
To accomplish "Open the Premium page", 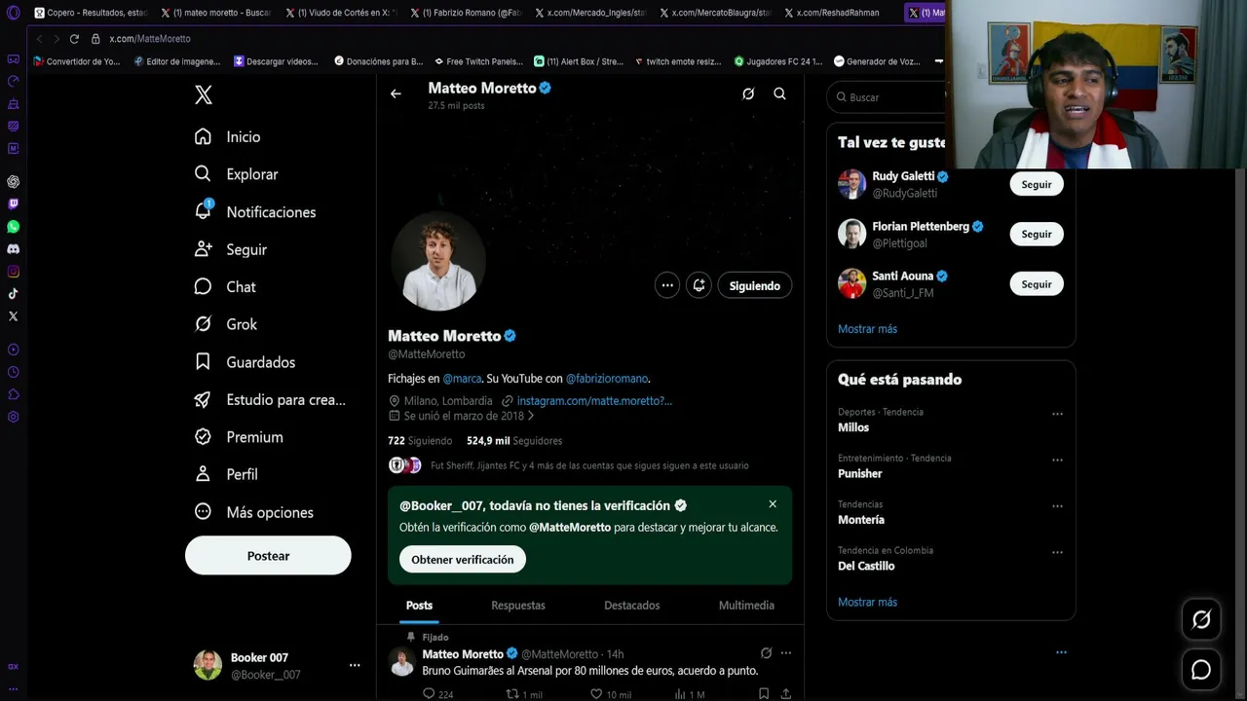I will click(x=239, y=437).
